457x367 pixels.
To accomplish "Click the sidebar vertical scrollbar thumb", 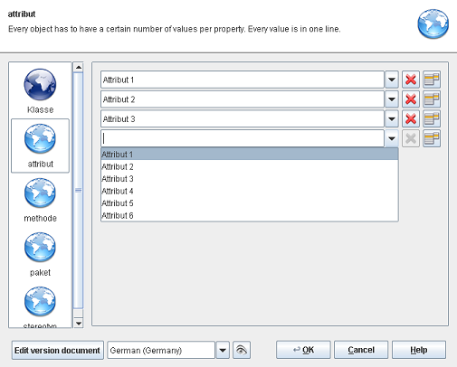I will (79, 191).
